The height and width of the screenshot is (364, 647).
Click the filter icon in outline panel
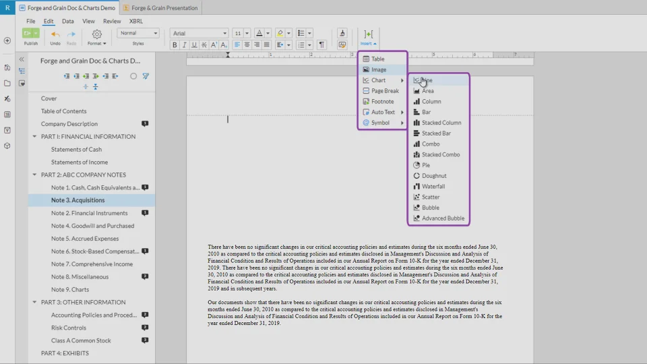[x=146, y=76]
